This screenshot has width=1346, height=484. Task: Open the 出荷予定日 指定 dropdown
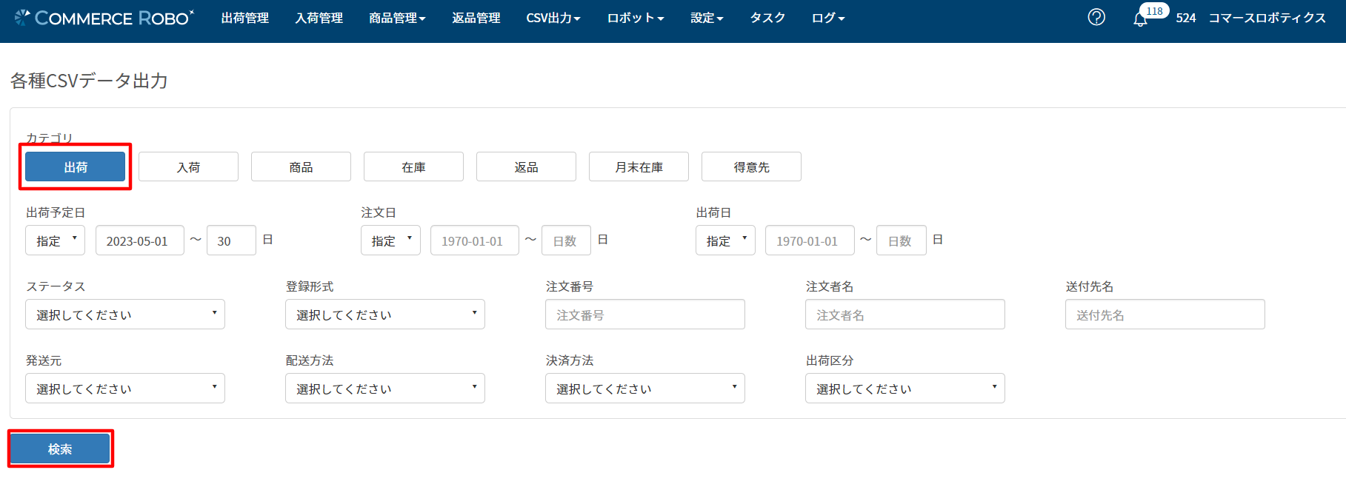coord(56,241)
